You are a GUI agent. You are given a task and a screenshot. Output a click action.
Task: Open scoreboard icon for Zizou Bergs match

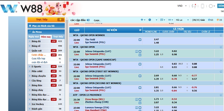pyautogui.click(x=137, y=99)
